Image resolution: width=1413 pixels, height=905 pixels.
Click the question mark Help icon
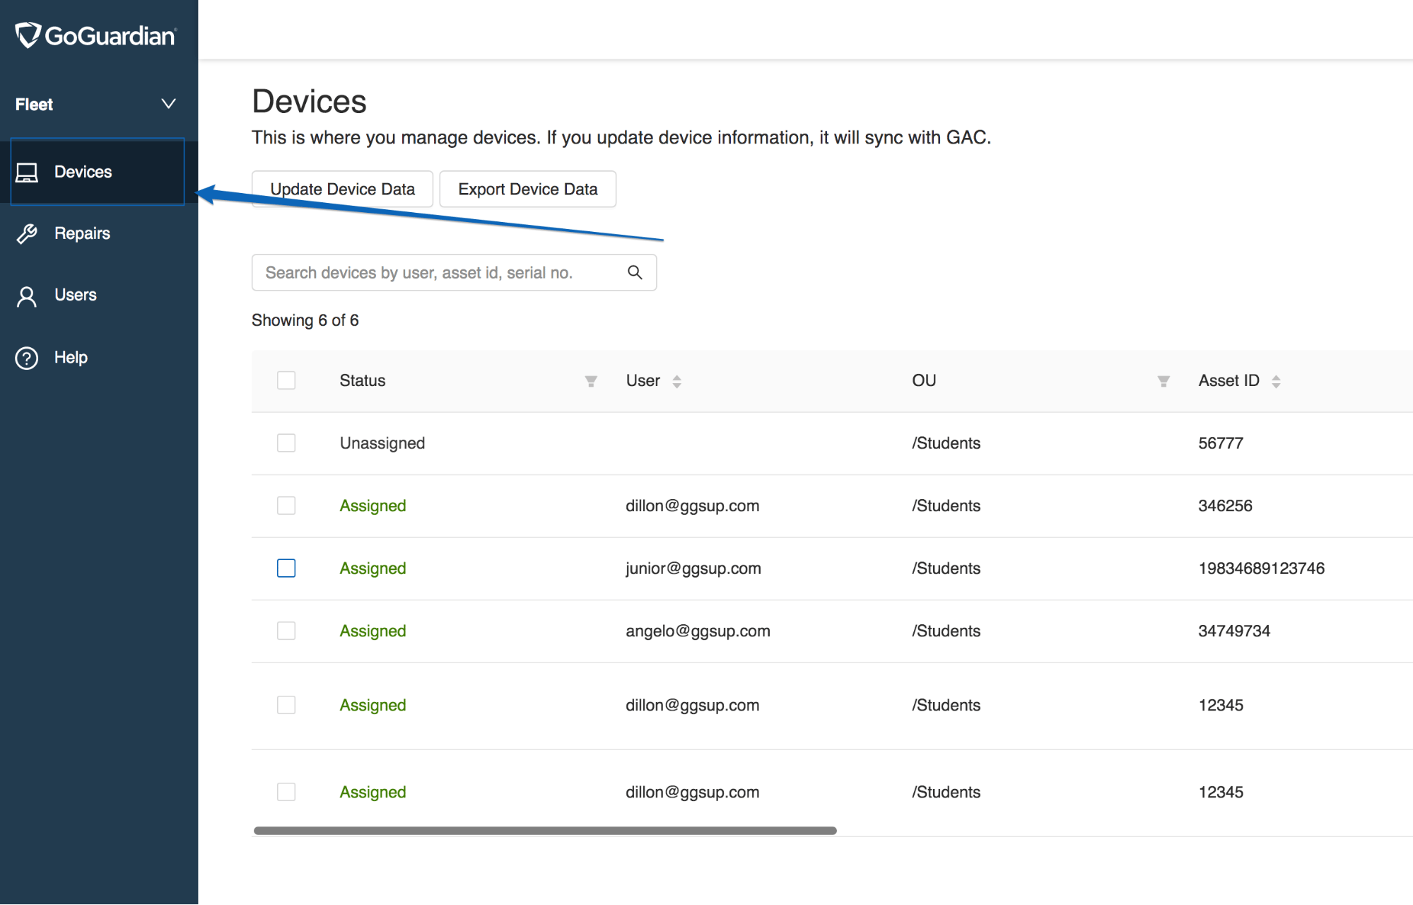pyautogui.click(x=27, y=358)
